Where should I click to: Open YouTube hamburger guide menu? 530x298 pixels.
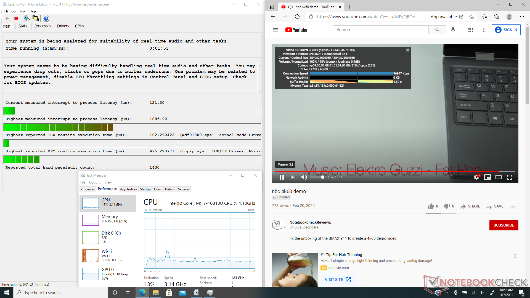click(x=275, y=30)
